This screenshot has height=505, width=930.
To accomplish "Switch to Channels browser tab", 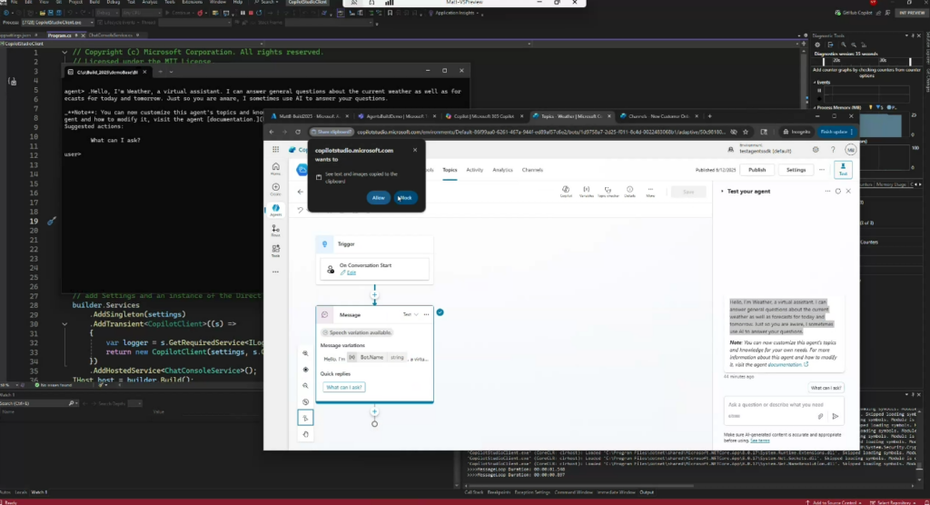I will click(658, 116).
